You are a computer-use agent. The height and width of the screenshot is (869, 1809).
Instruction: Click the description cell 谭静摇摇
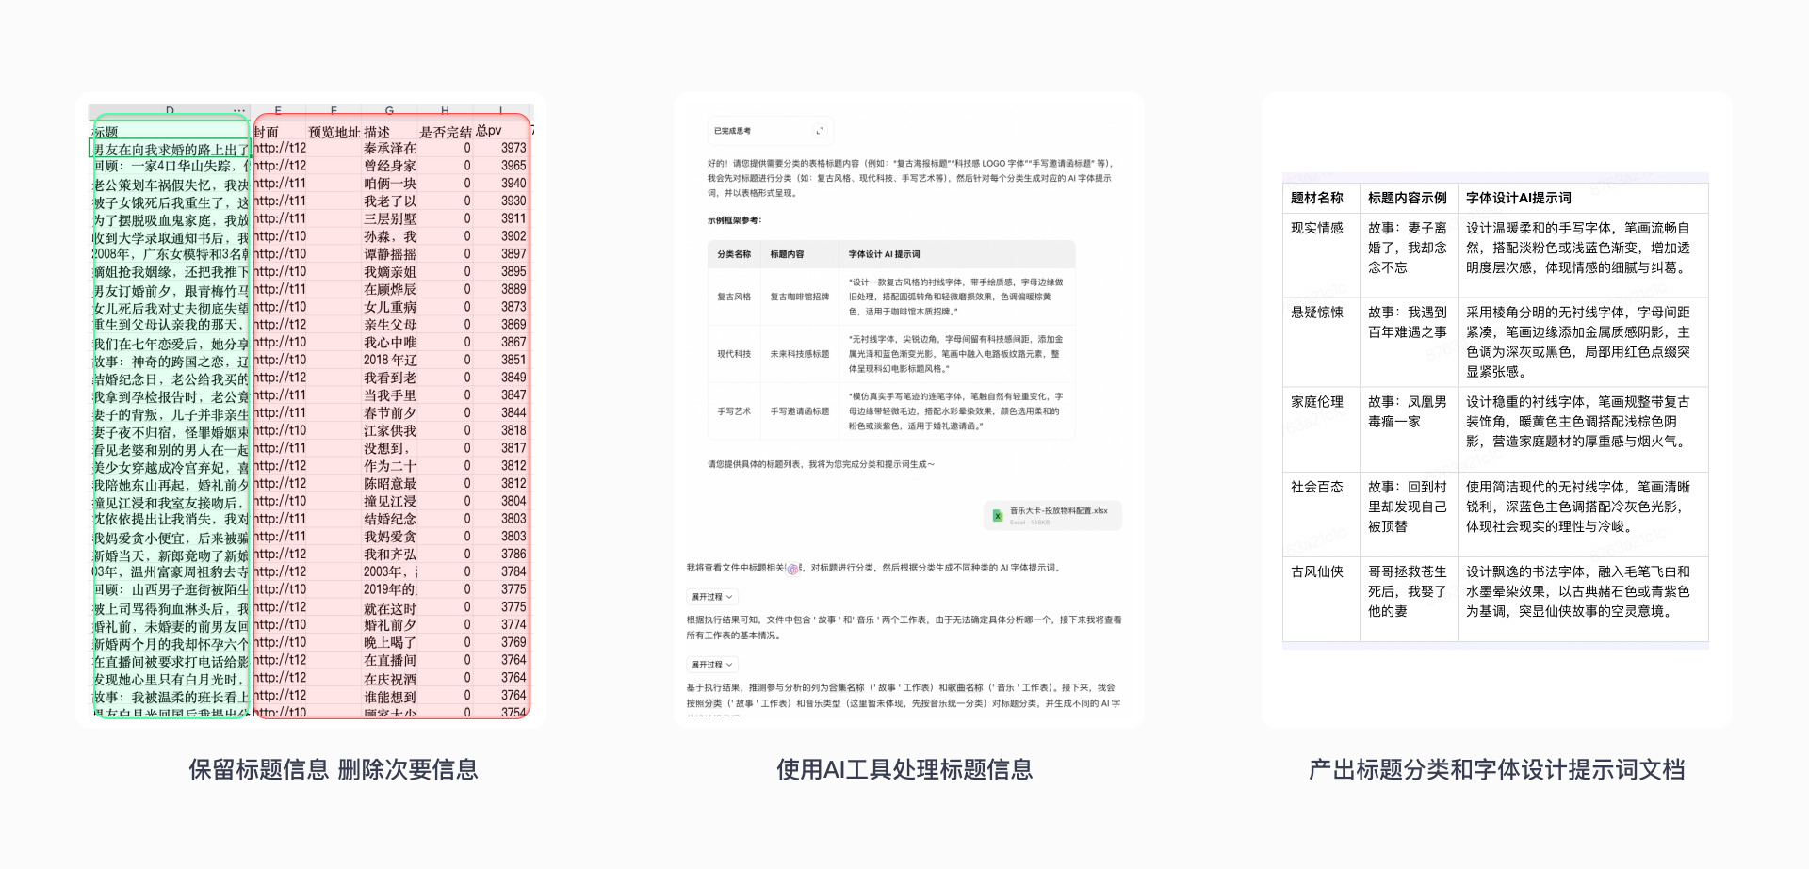[390, 254]
